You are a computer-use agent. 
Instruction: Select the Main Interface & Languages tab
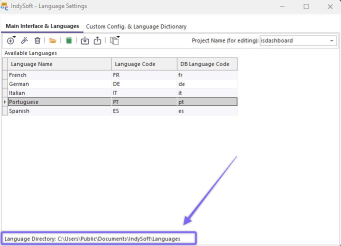pos(42,26)
